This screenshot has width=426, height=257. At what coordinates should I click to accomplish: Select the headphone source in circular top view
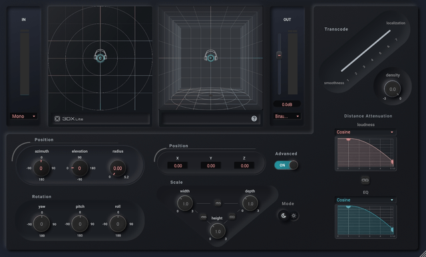(x=101, y=56)
